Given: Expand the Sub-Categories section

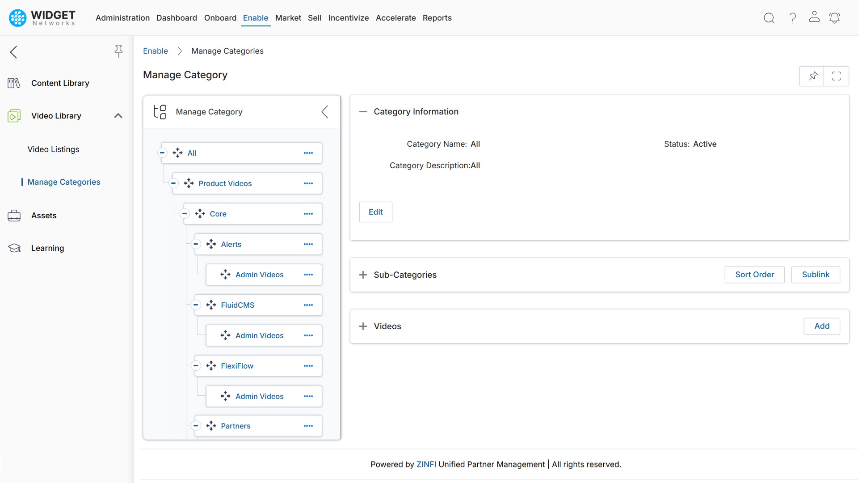Looking at the screenshot, I should click(362, 275).
